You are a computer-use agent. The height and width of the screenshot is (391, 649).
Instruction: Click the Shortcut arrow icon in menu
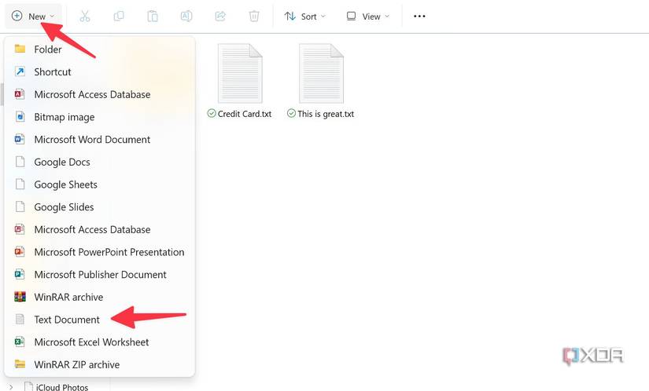click(20, 71)
